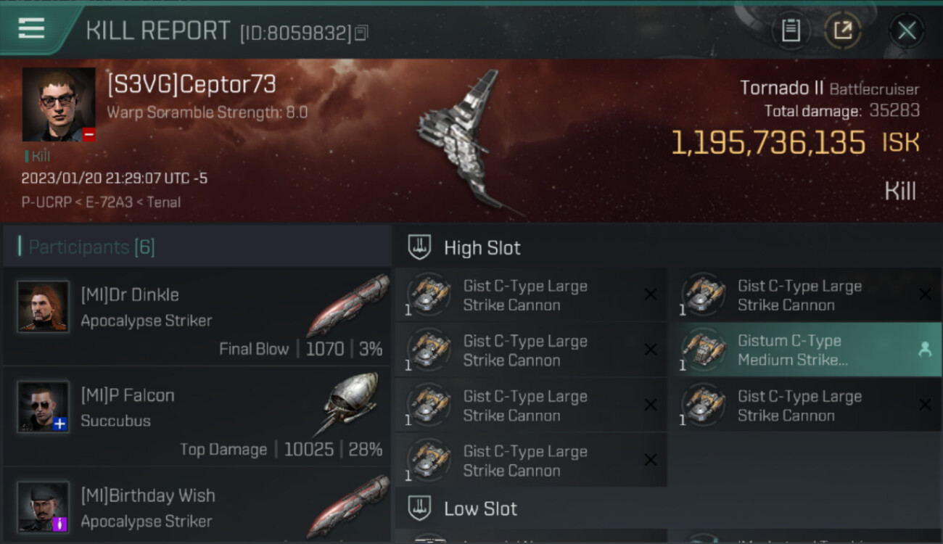Share the kill report externally

[x=843, y=30]
